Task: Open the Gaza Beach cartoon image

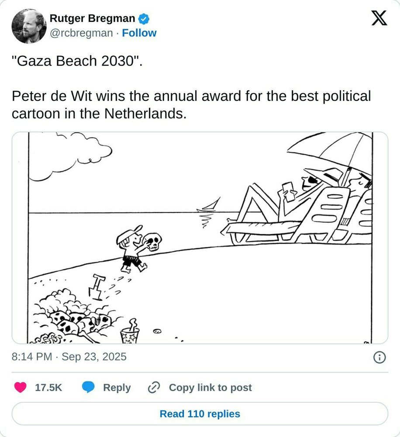Action: click(x=200, y=238)
